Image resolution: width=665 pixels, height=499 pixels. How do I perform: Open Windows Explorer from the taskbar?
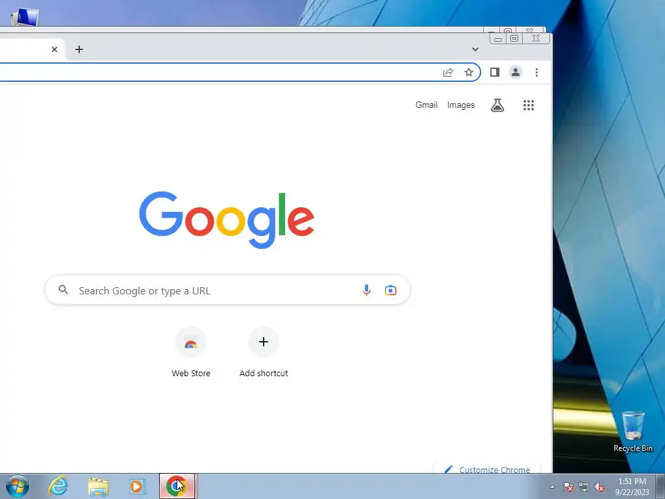98,486
